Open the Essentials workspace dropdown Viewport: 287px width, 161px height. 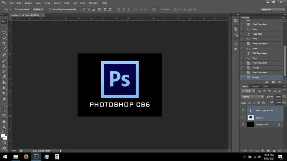coord(273,9)
